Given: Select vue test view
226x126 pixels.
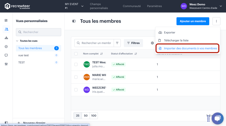Looking at the screenshot, I should coord(38,55).
